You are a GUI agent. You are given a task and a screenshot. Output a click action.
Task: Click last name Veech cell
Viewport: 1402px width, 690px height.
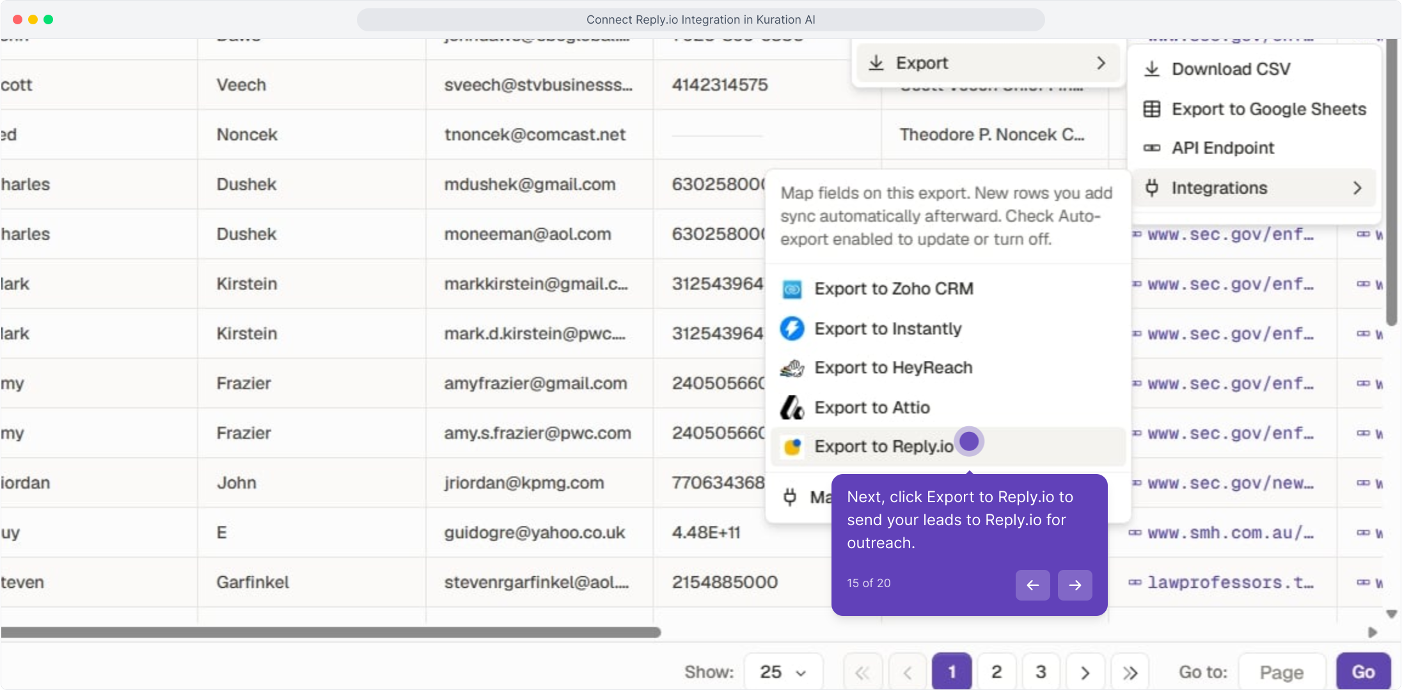[312, 85]
